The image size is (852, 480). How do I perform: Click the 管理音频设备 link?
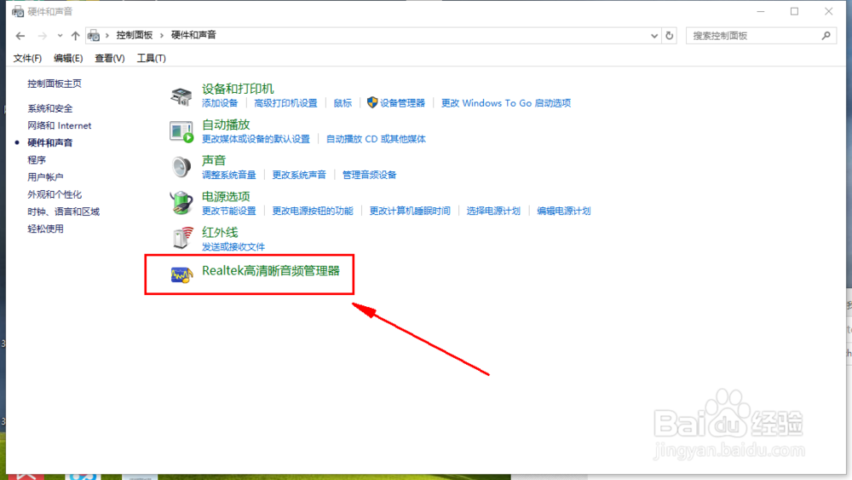[x=370, y=175]
